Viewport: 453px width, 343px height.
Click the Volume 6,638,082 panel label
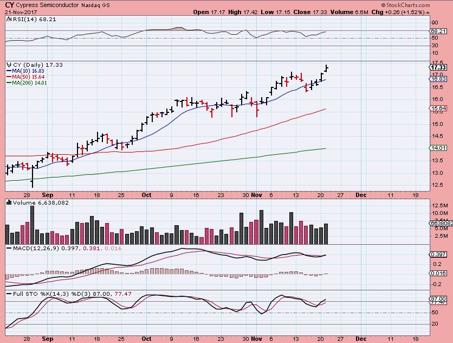(41, 202)
